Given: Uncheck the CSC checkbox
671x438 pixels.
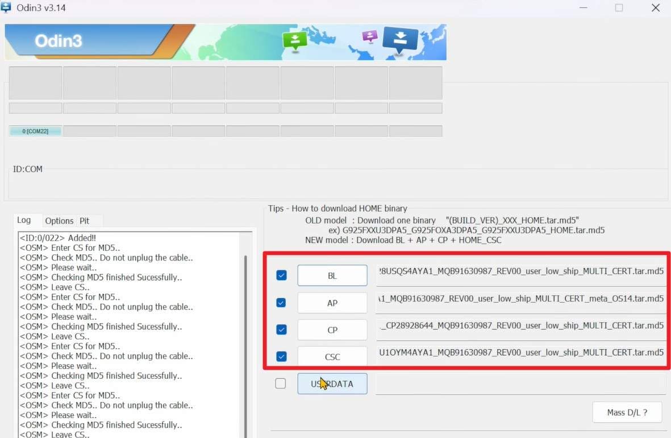Looking at the screenshot, I should [281, 356].
